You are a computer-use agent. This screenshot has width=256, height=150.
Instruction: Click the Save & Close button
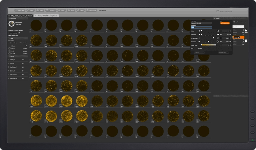223,52
